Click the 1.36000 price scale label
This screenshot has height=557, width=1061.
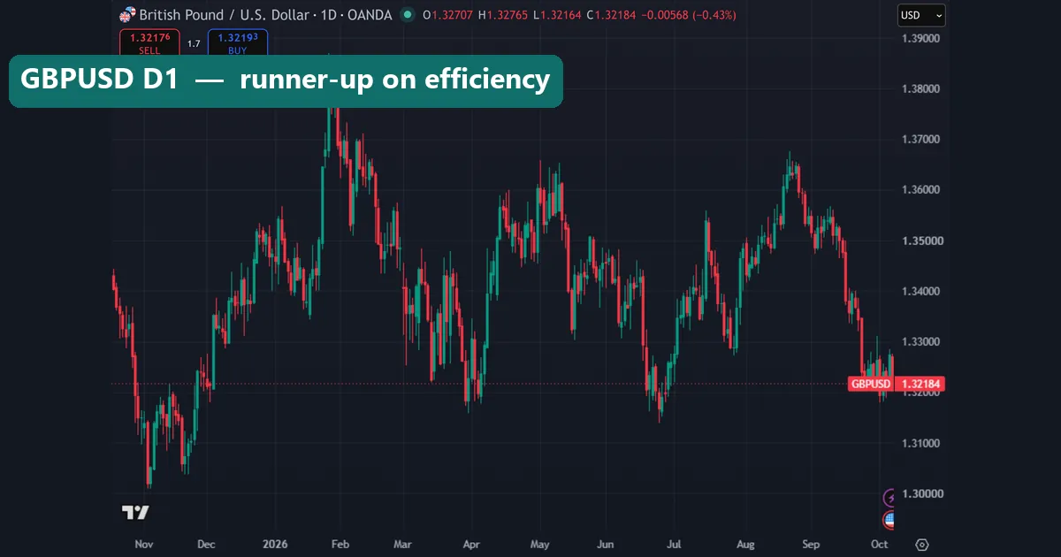[x=920, y=190]
